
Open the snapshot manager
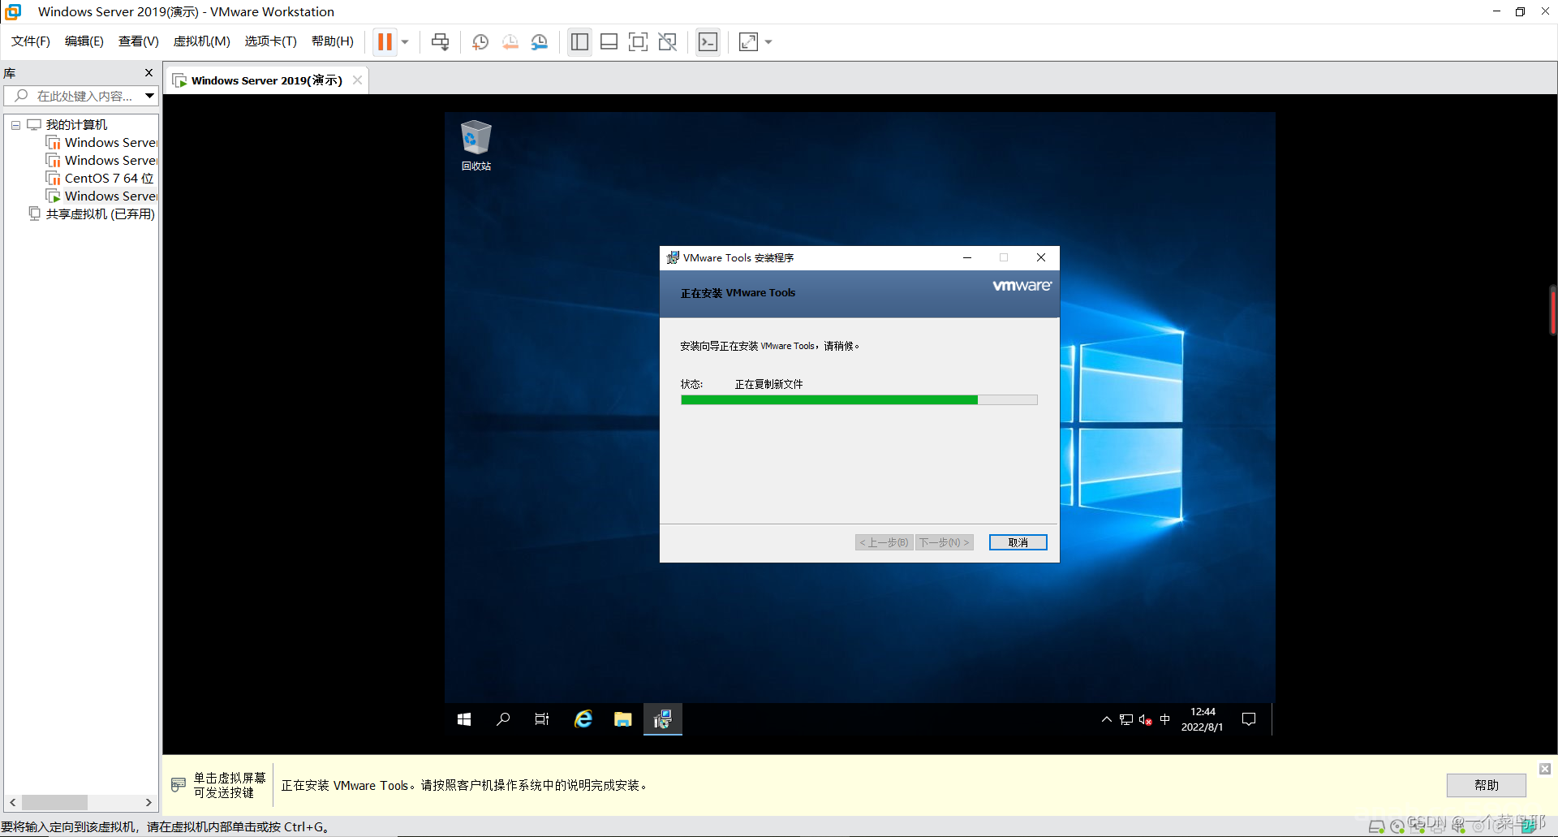[540, 41]
